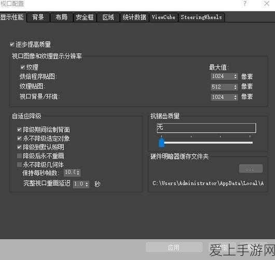Click the 抗锯齿质量 value box 无
Viewport: 275px width, 260px height.
[x=207, y=128]
